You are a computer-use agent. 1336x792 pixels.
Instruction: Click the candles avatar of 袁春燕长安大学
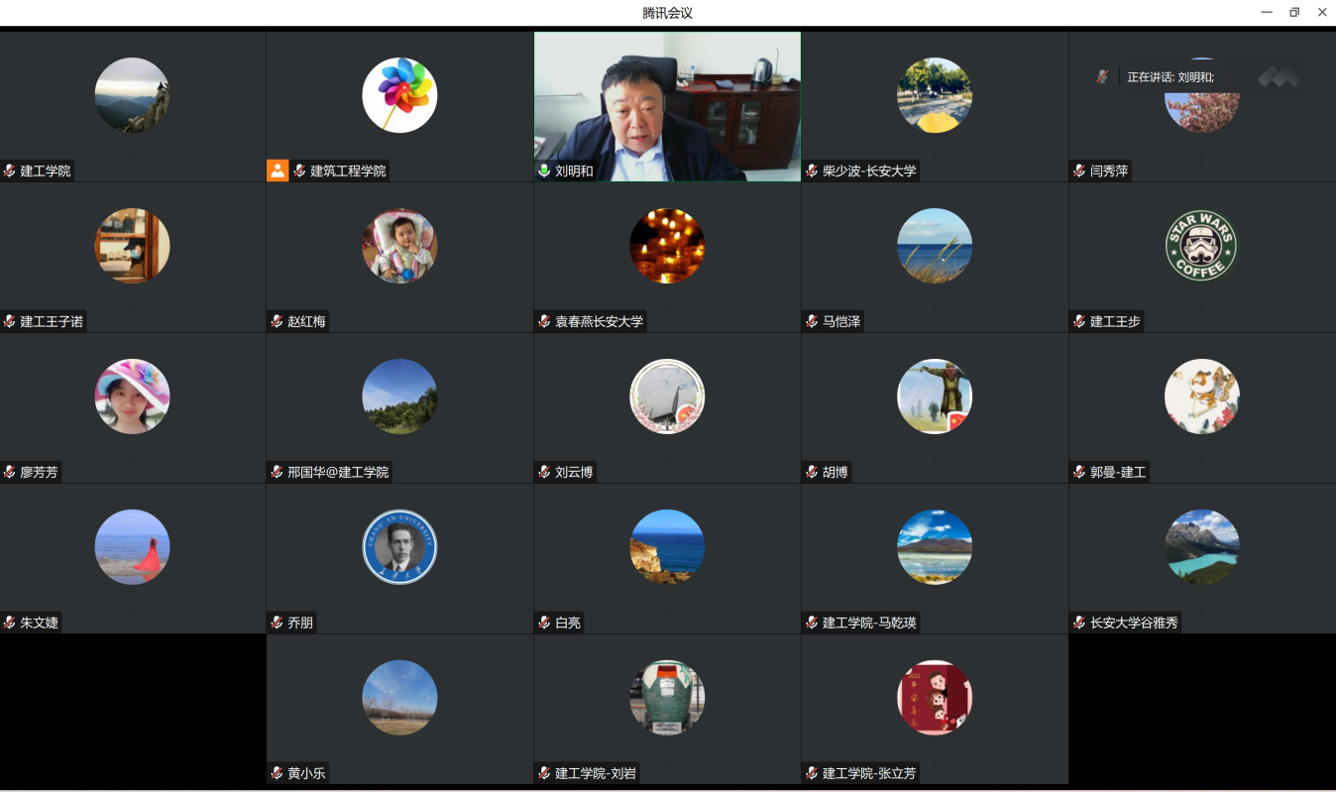click(x=667, y=246)
